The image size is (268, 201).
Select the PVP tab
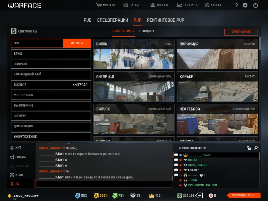click(x=138, y=20)
